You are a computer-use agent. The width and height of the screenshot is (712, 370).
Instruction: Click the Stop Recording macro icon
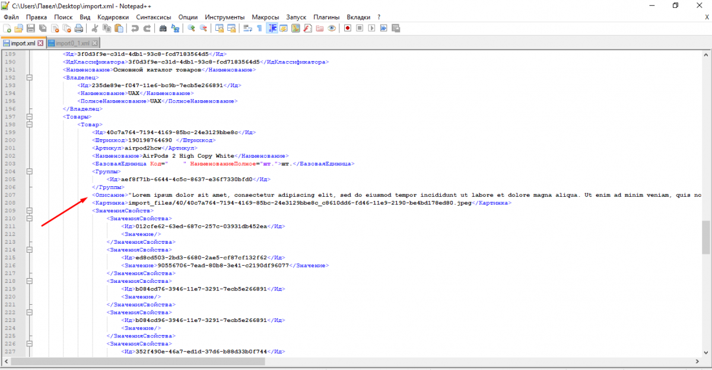[360, 28]
